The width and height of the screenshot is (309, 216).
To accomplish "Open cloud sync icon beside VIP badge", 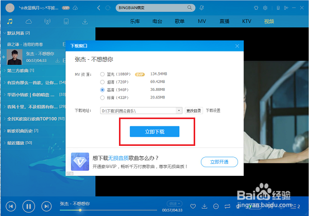I will pos(75,8).
